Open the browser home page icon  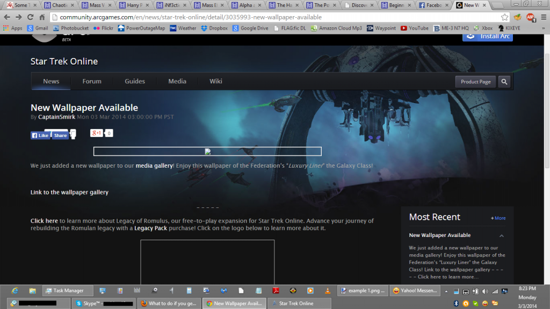42,17
